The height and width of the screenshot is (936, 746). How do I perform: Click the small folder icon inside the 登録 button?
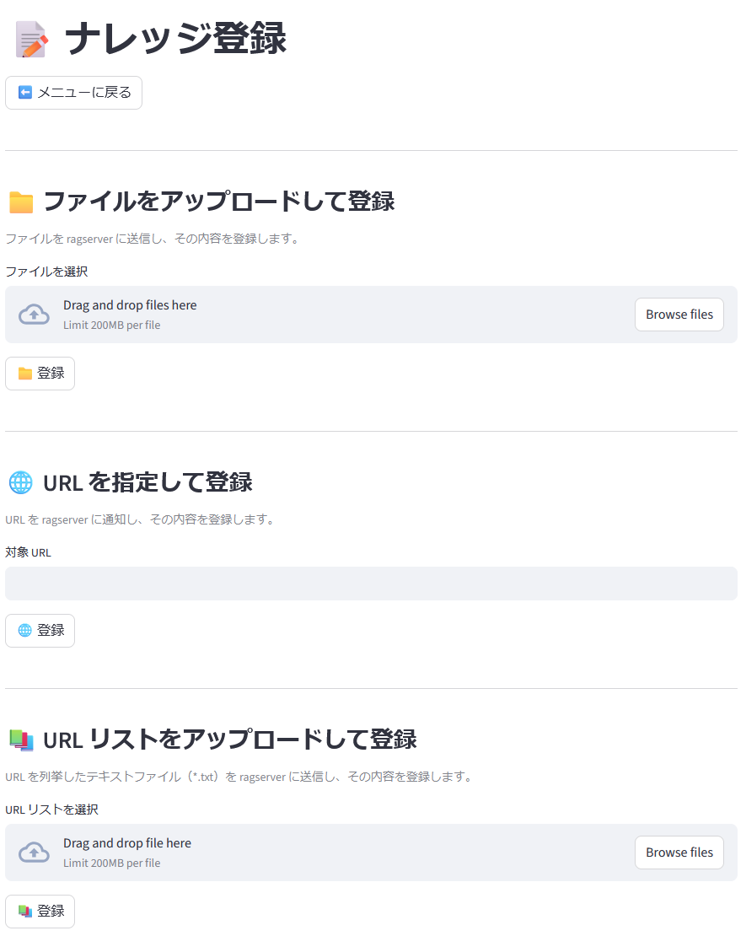point(25,374)
